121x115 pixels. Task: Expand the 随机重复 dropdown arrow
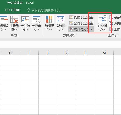[x=51, y=30]
